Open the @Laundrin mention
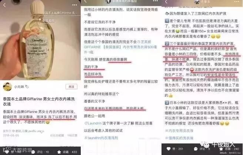 pyautogui.click(x=93, y=123)
